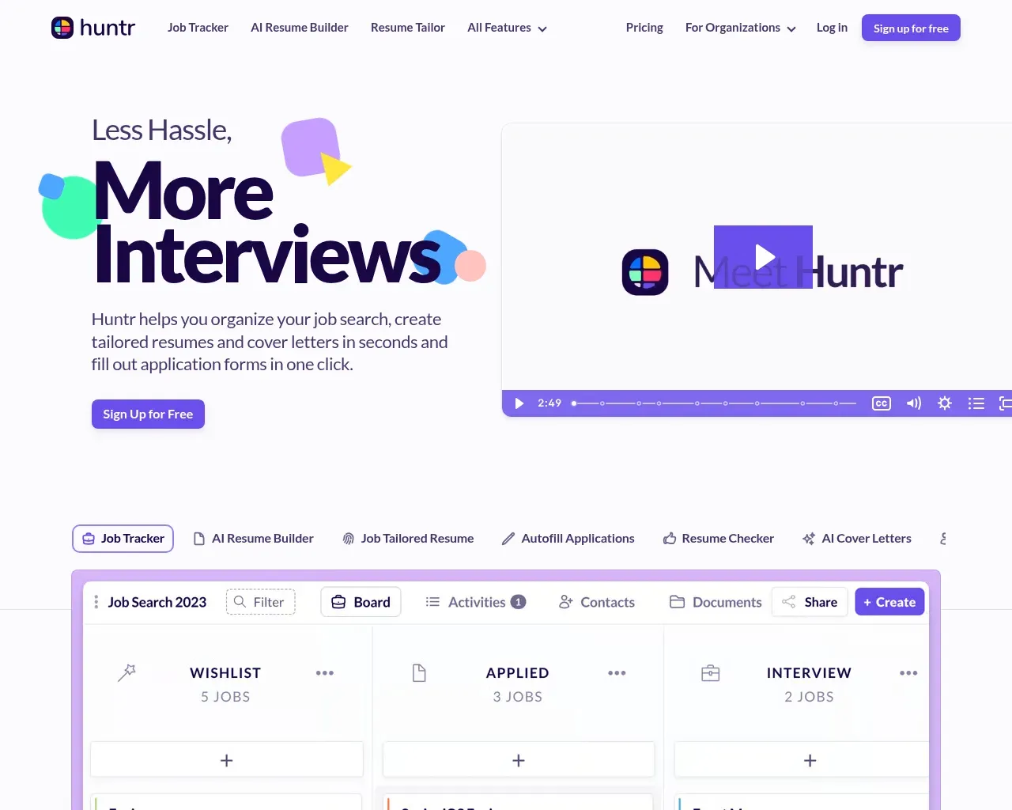1012x810 pixels.
Task: Open the video chapters list icon
Action: tap(976, 403)
